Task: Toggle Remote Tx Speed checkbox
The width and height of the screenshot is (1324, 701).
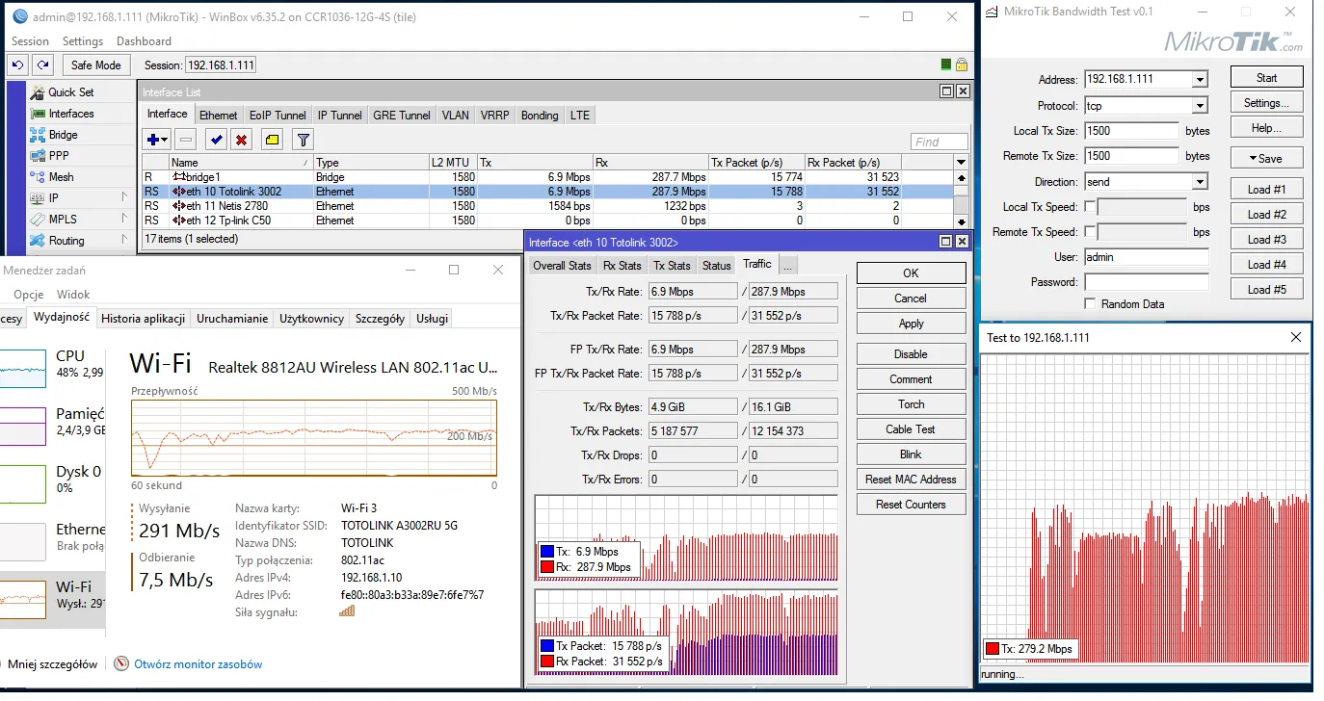Action: coord(1090,232)
